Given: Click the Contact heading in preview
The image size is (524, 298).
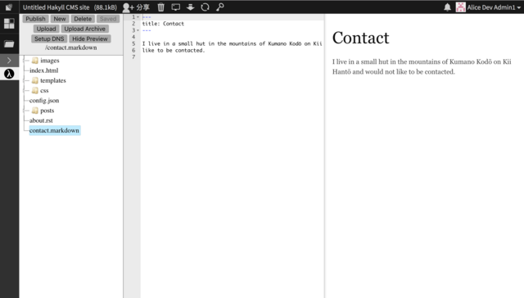Looking at the screenshot, I should pos(360,38).
